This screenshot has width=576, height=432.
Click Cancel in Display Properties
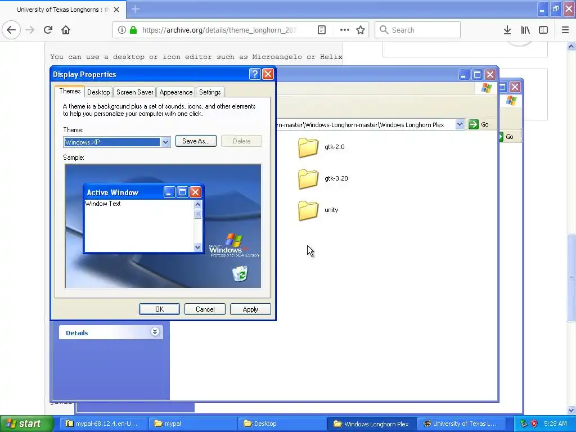(205, 309)
